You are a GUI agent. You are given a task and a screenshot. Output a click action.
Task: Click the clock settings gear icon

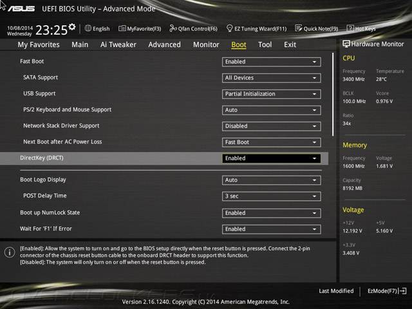click(x=72, y=26)
